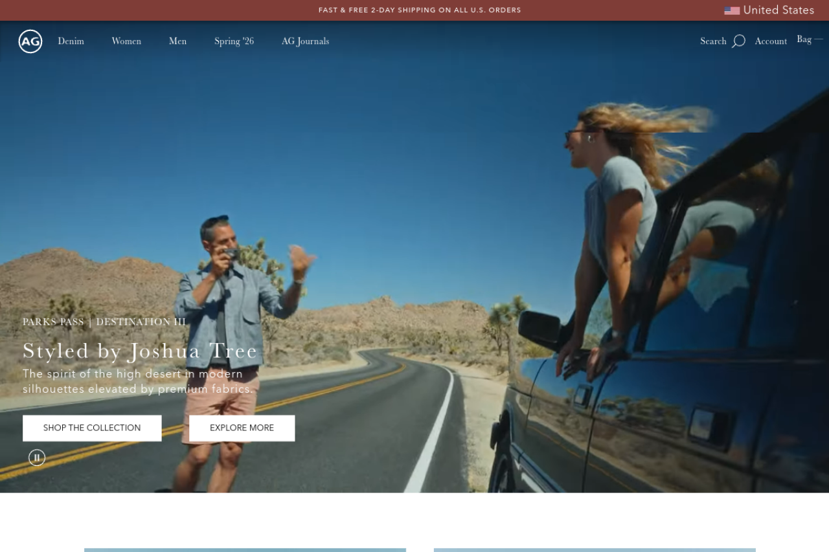Click the Styled by Joshua Tree headline
The height and width of the screenshot is (552, 829).
tap(140, 351)
